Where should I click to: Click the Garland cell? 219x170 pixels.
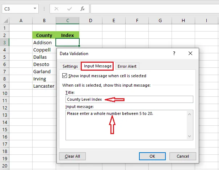(x=44, y=71)
